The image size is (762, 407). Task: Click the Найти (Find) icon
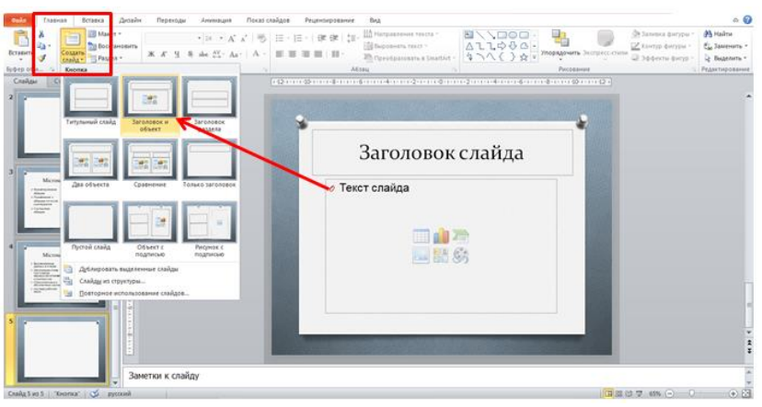click(722, 33)
